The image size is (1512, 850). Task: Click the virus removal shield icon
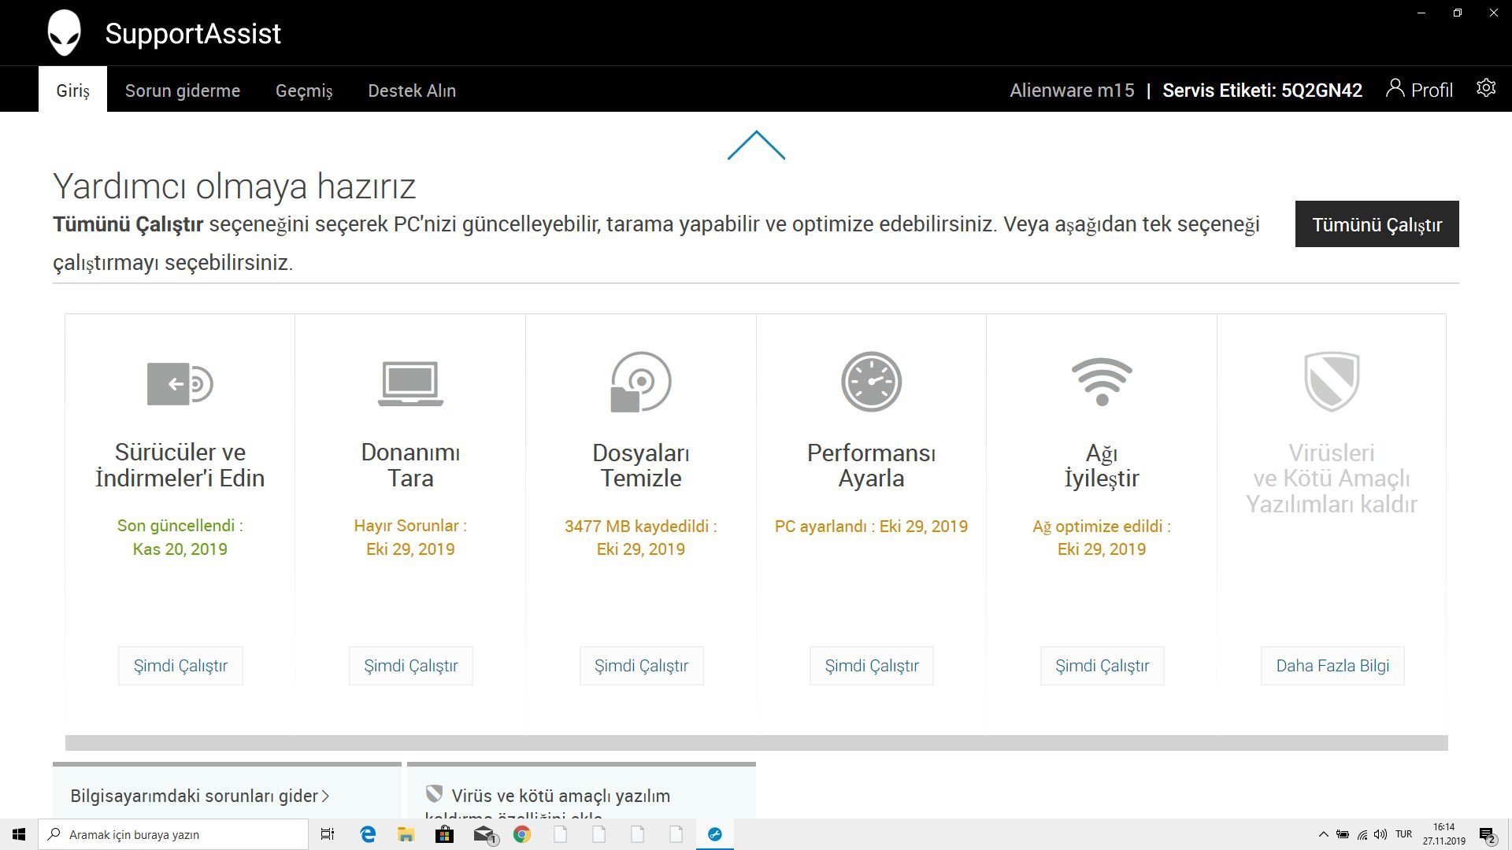pos(1332,382)
